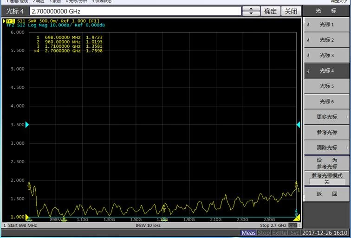This screenshot has width=351, height=238.
Task: Select the Tr1 S11 SWR trace label
Action: [52, 21]
